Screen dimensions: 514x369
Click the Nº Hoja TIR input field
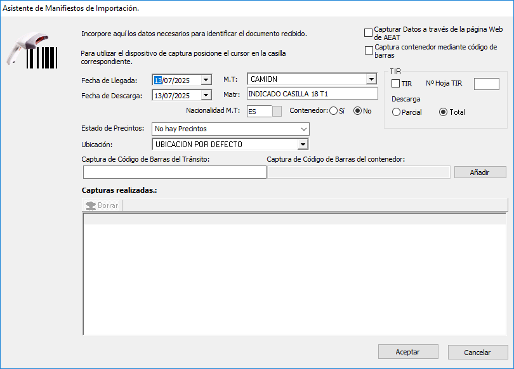487,84
